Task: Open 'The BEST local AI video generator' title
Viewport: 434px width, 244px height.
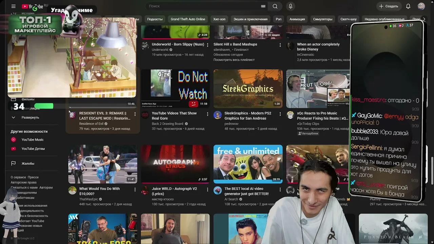Action: click(x=246, y=191)
